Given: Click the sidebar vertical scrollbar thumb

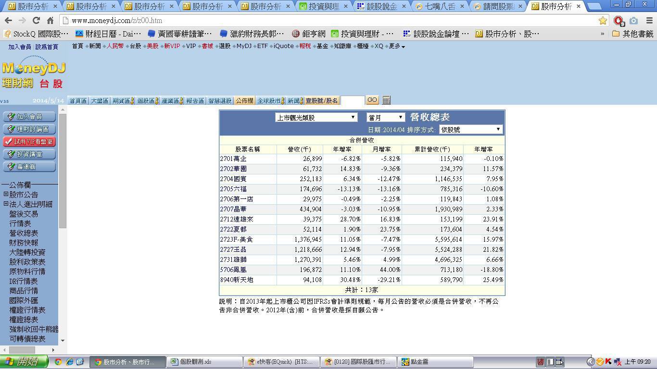Looking at the screenshot, I should pyautogui.click(x=63, y=171).
